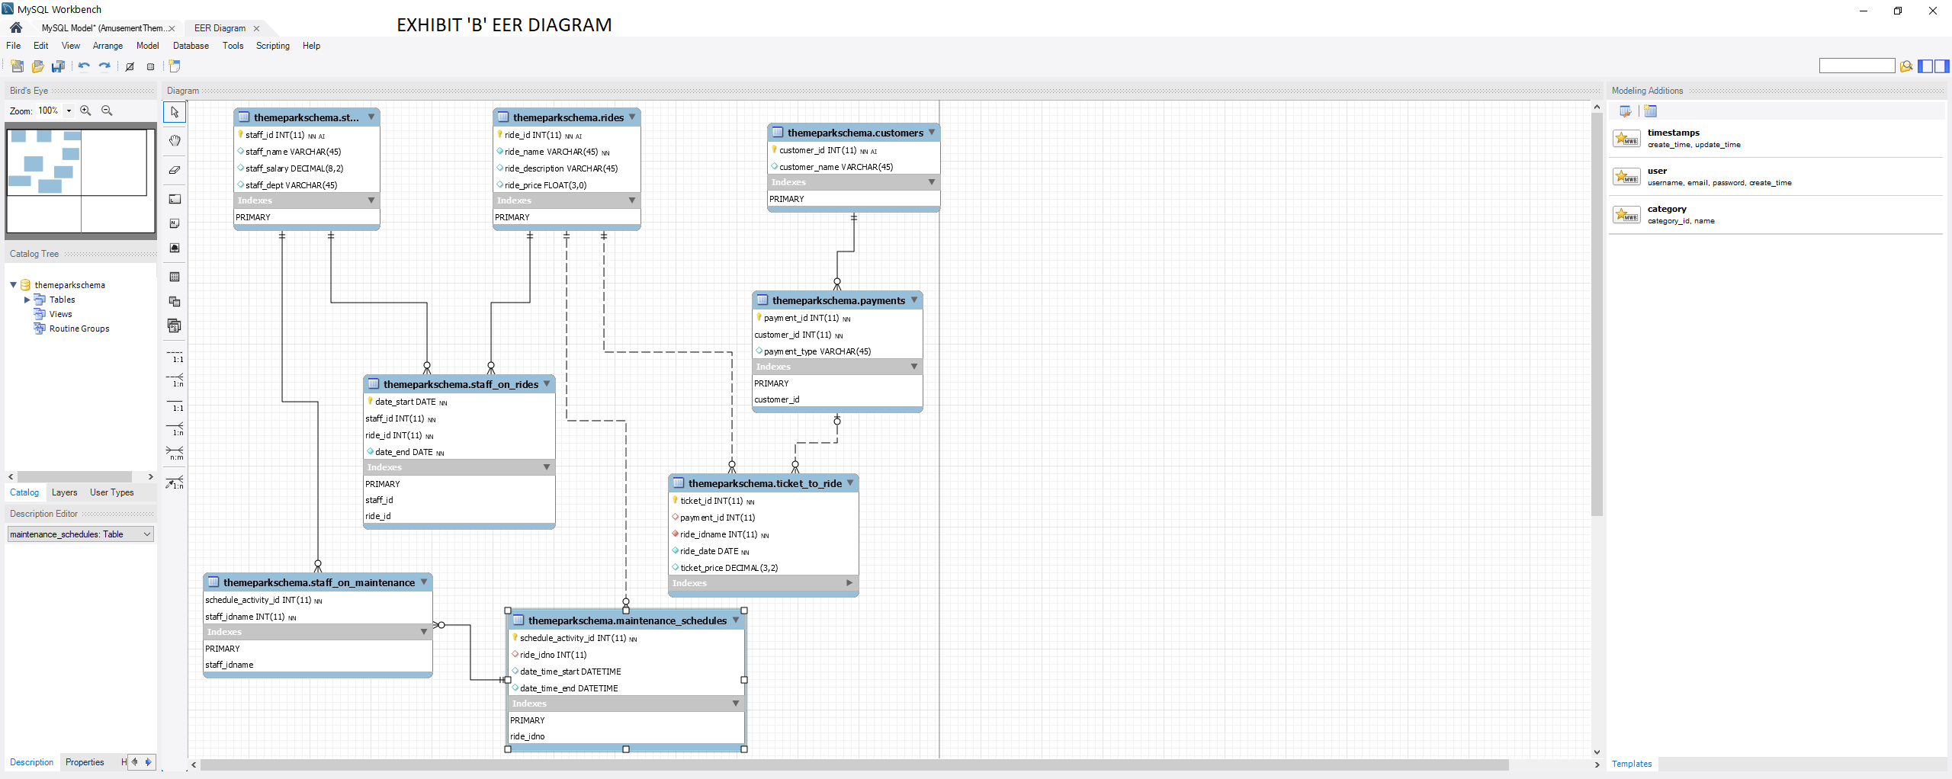Switch to the Layers tab

pos(64,492)
